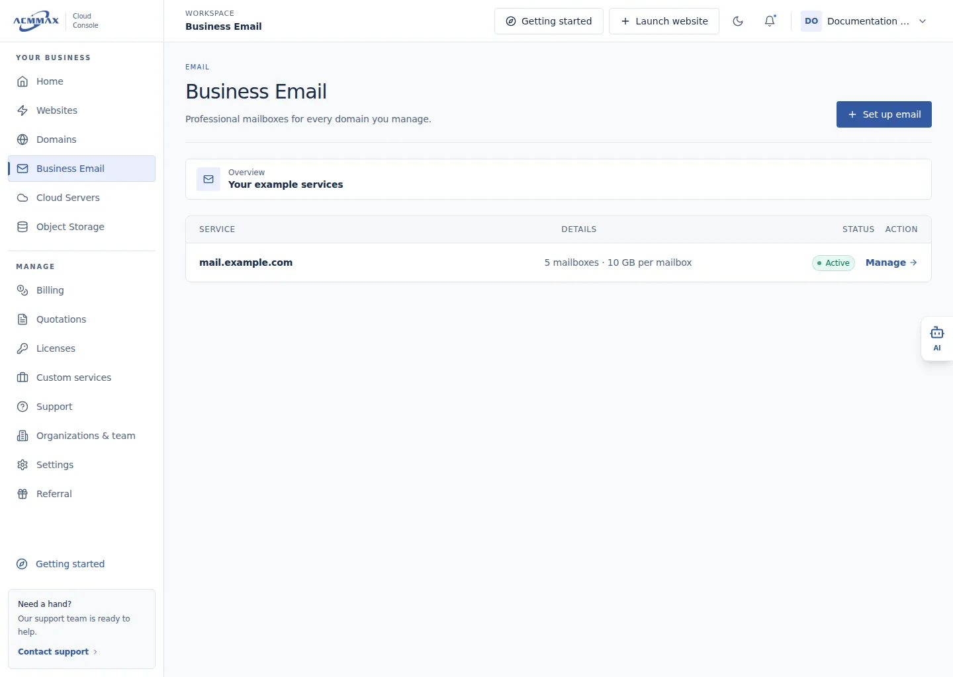Click the mail.example.com service name
953x677 pixels.
click(x=246, y=262)
